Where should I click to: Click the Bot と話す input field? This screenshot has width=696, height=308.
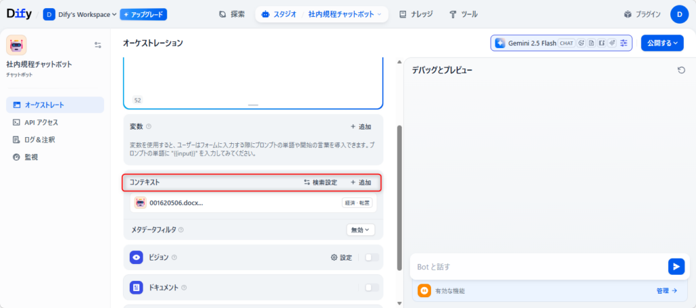(x=537, y=267)
